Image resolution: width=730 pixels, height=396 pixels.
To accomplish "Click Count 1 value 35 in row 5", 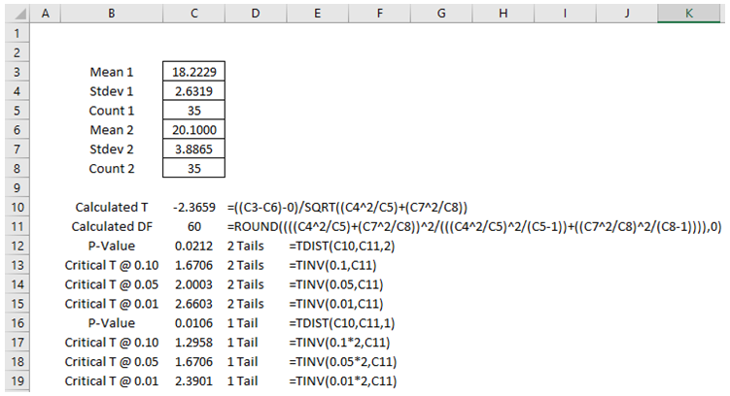I will tap(194, 111).
